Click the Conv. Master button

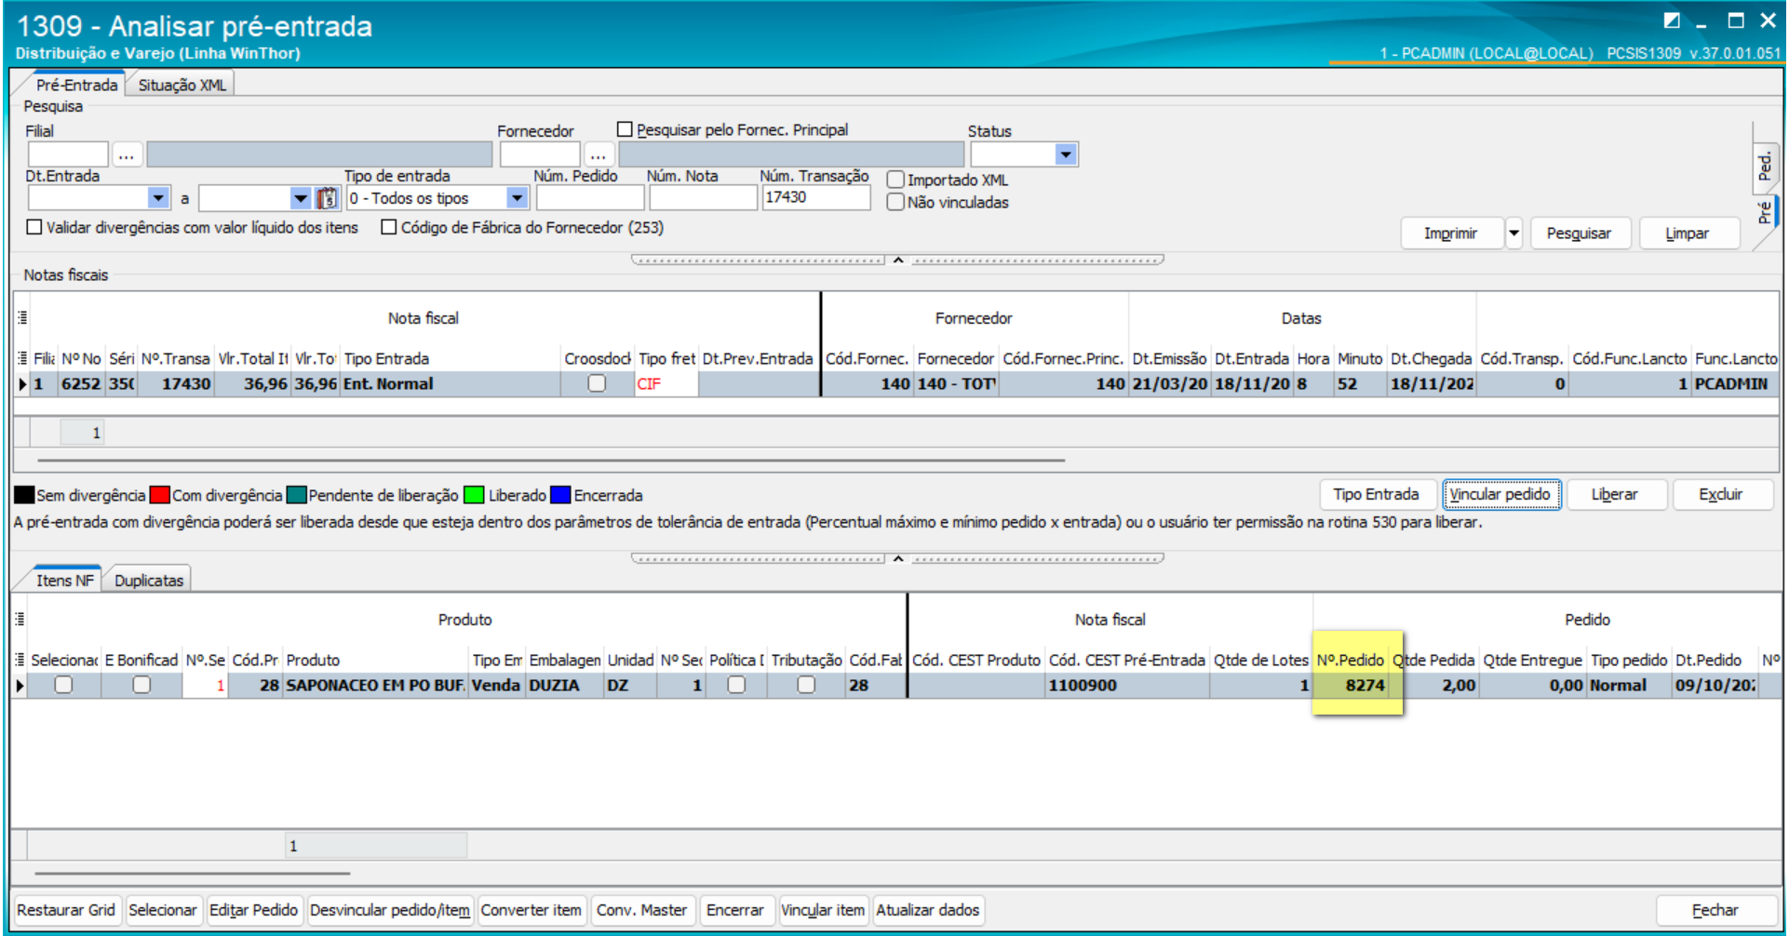click(x=642, y=910)
